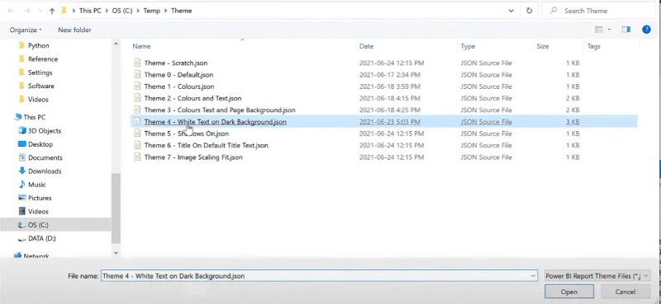Select file Theme 0 - Default.json
Image resolution: width=661 pixels, height=304 pixels.
(178, 75)
